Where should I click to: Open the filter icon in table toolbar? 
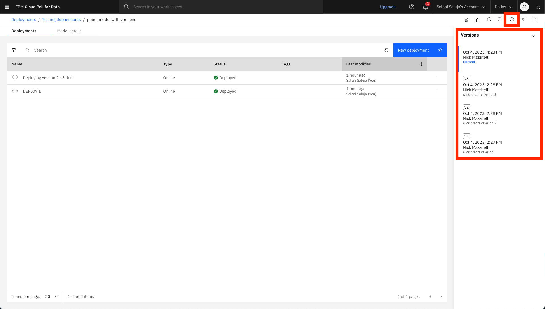14,50
